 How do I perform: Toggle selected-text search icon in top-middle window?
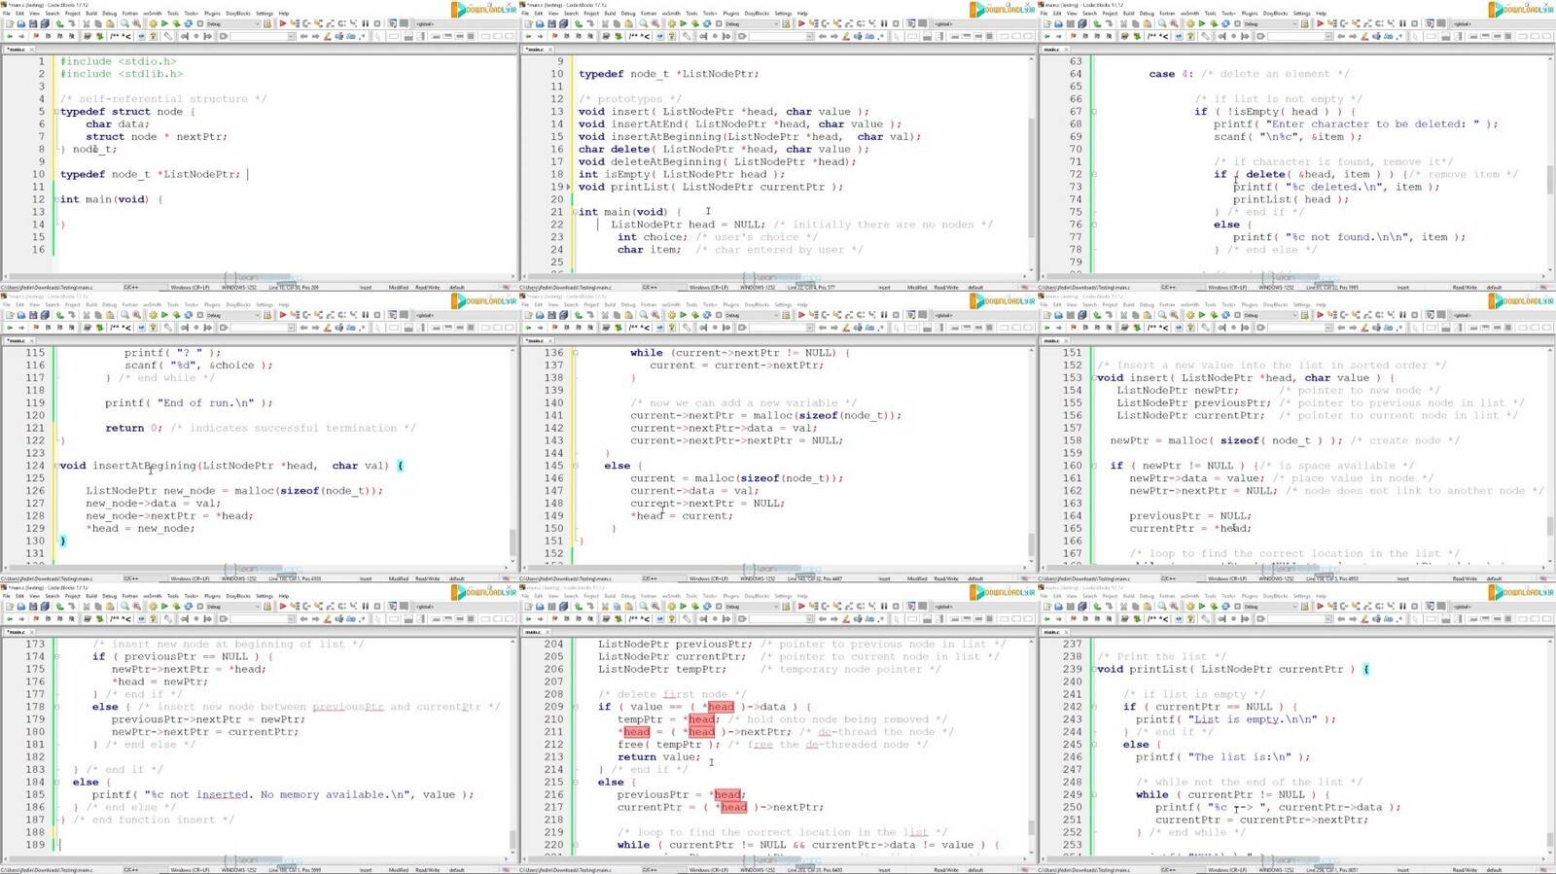[857, 36]
